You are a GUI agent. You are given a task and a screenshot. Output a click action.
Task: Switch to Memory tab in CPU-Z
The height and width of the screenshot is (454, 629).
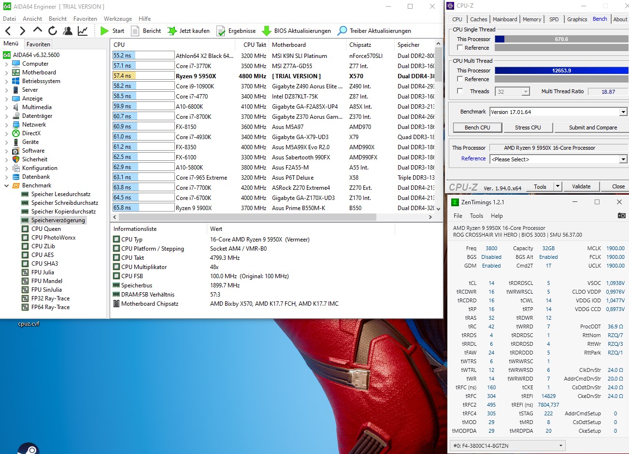[532, 19]
